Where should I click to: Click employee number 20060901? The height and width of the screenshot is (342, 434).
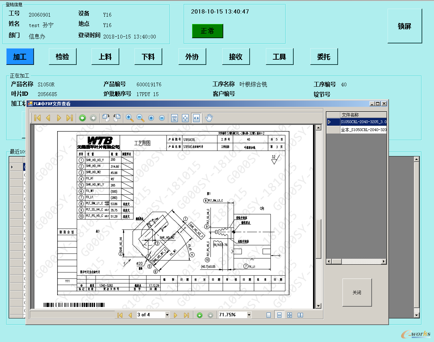coord(40,15)
